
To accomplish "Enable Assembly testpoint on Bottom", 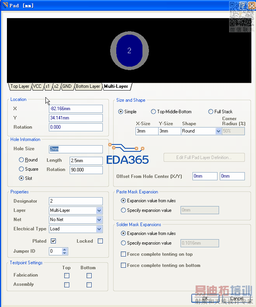I will click(89, 285).
